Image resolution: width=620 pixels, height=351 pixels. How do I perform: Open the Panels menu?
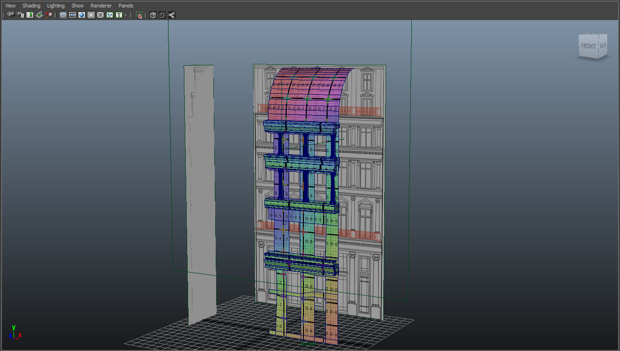(126, 6)
